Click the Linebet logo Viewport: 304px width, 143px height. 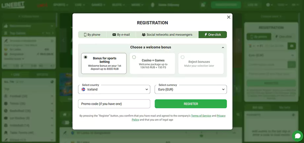(x=13, y=5)
